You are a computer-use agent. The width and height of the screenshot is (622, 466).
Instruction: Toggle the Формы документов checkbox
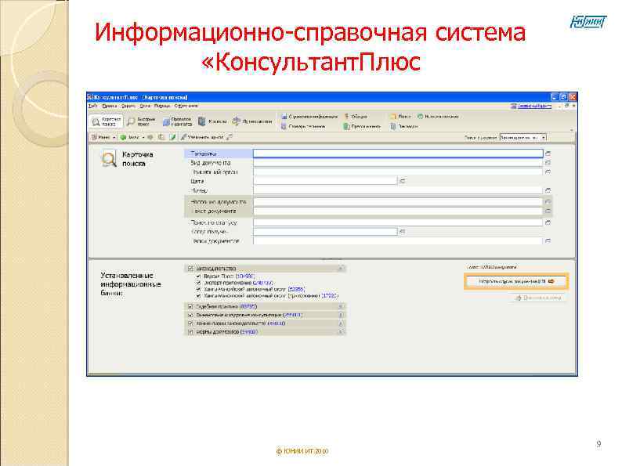[x=190, y=332]
